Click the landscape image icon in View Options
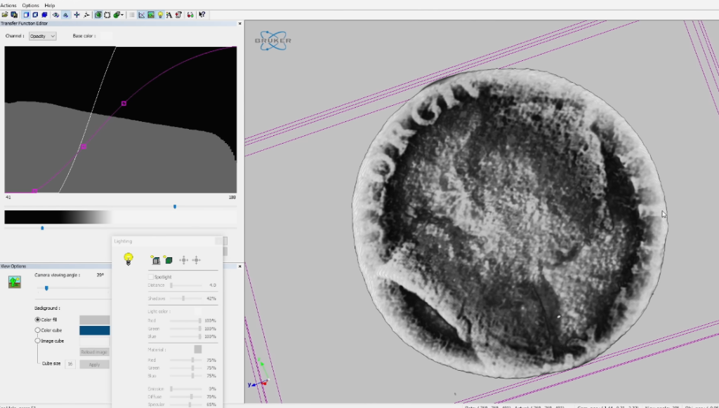This screenshot has height=408, width=719. (14, 282)
